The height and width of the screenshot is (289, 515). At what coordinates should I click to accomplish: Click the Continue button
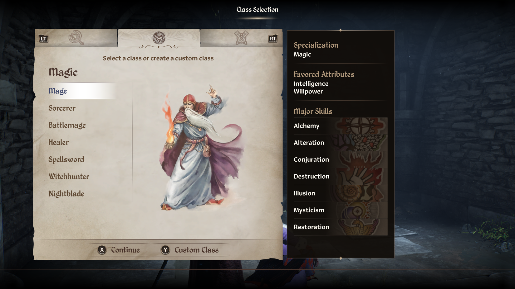(x=119, y=250)
